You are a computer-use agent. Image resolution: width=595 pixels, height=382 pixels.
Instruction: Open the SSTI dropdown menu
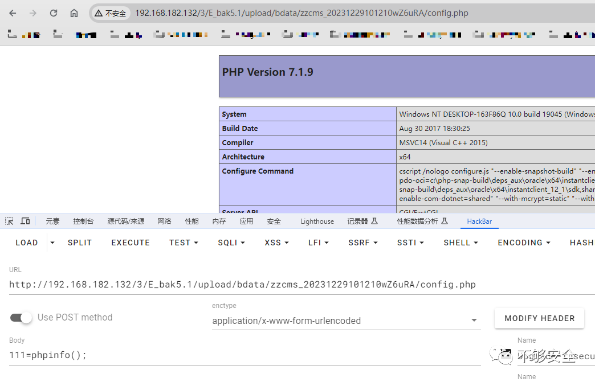(x=410, y=243)
